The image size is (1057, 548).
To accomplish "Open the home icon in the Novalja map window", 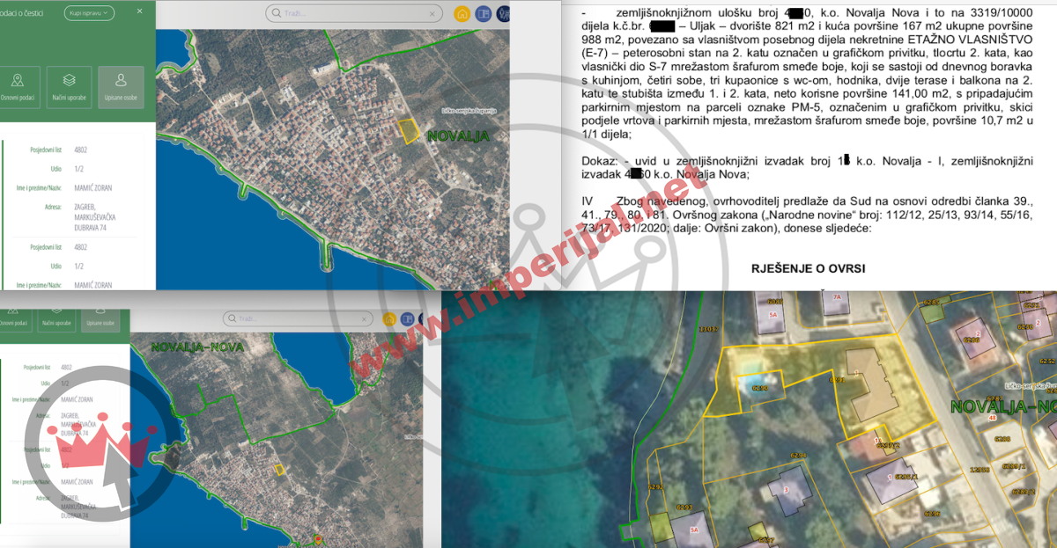I will [x=462, y=14].
